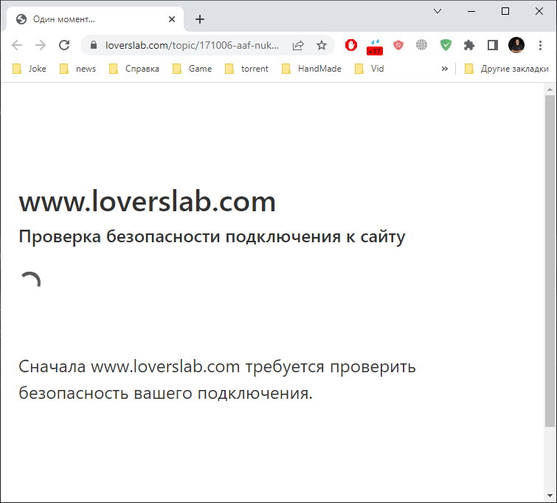Click the address bar with loverslab.com URL
557x503 pixels.
coord(192,45)
